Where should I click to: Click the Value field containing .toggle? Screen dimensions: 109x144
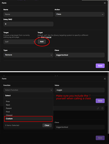click(x=80, y=90)
